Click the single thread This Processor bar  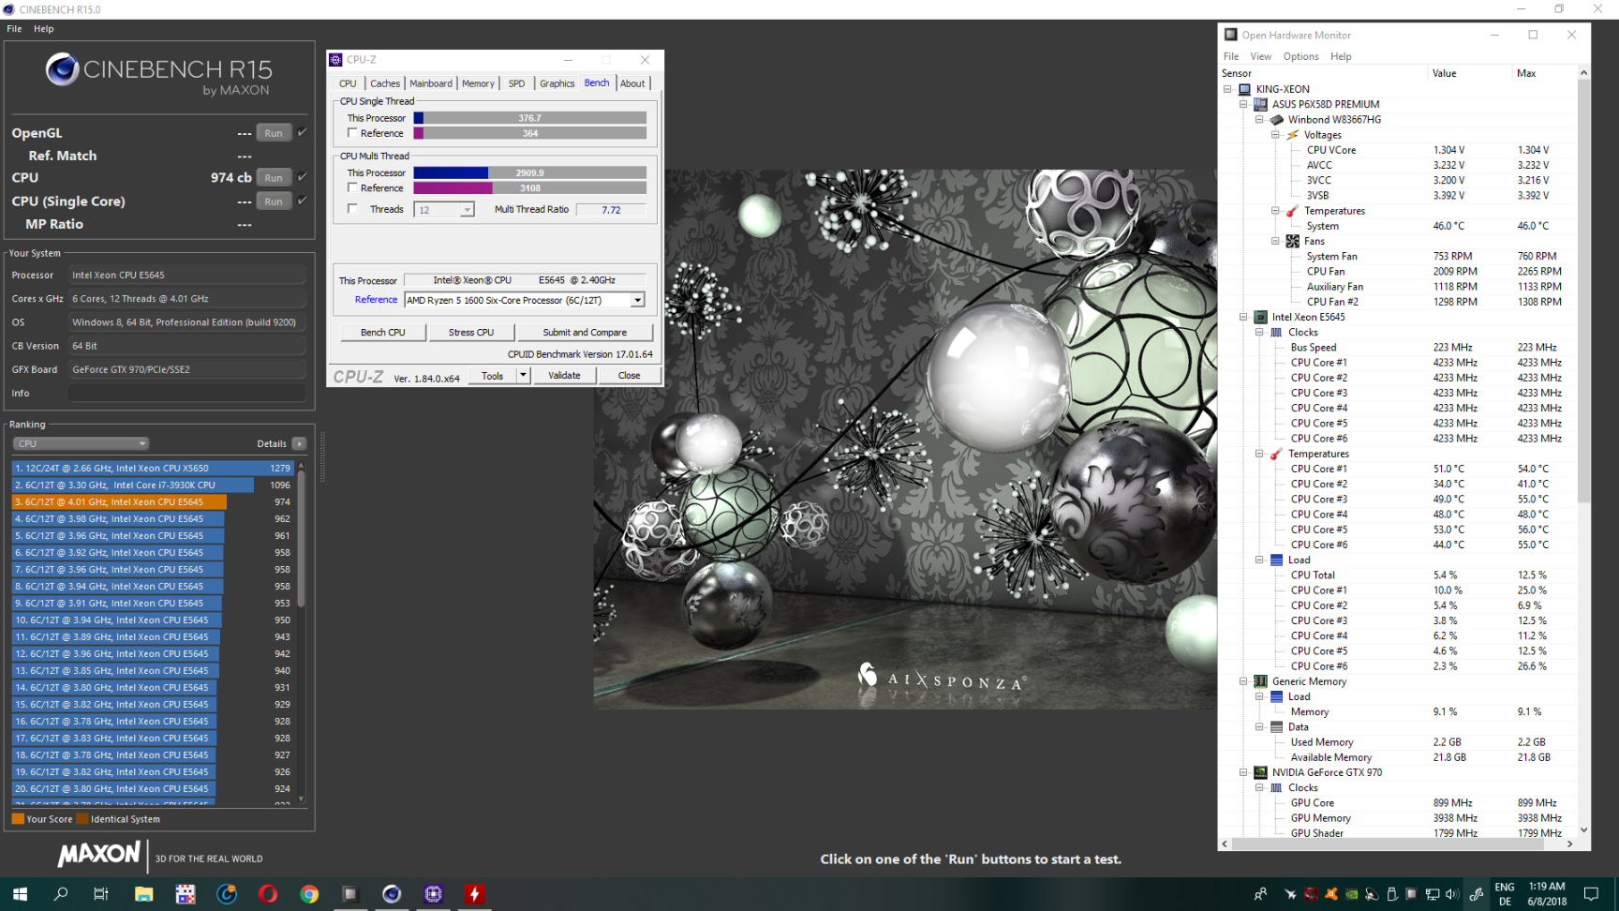coord(530,118)
